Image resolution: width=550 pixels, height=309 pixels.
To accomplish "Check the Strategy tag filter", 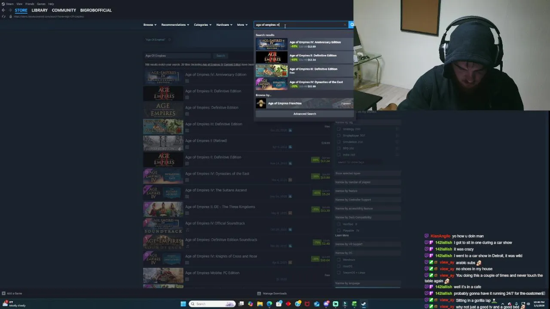I will [x=339, y=129].
